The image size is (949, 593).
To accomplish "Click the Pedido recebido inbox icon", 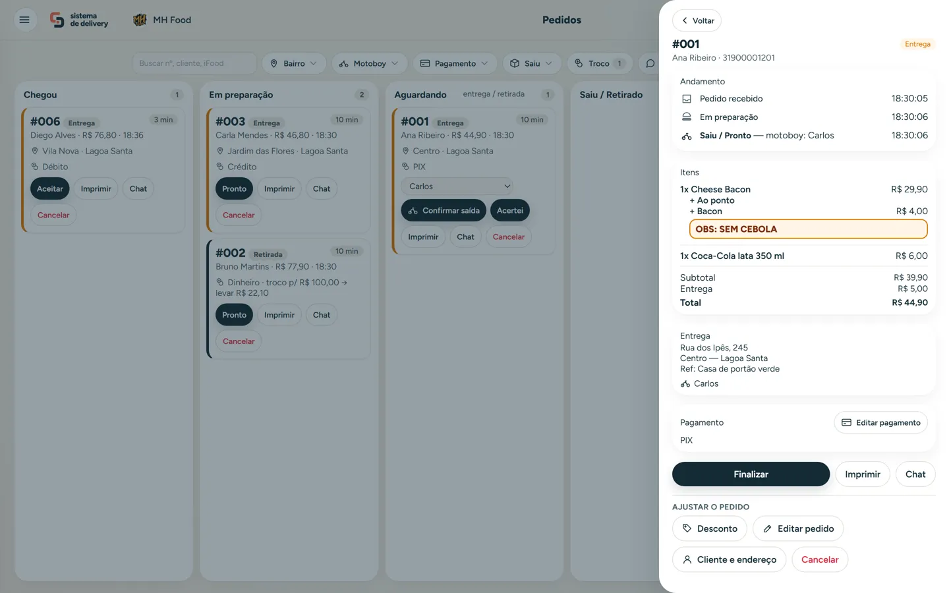I will [687, 99].
